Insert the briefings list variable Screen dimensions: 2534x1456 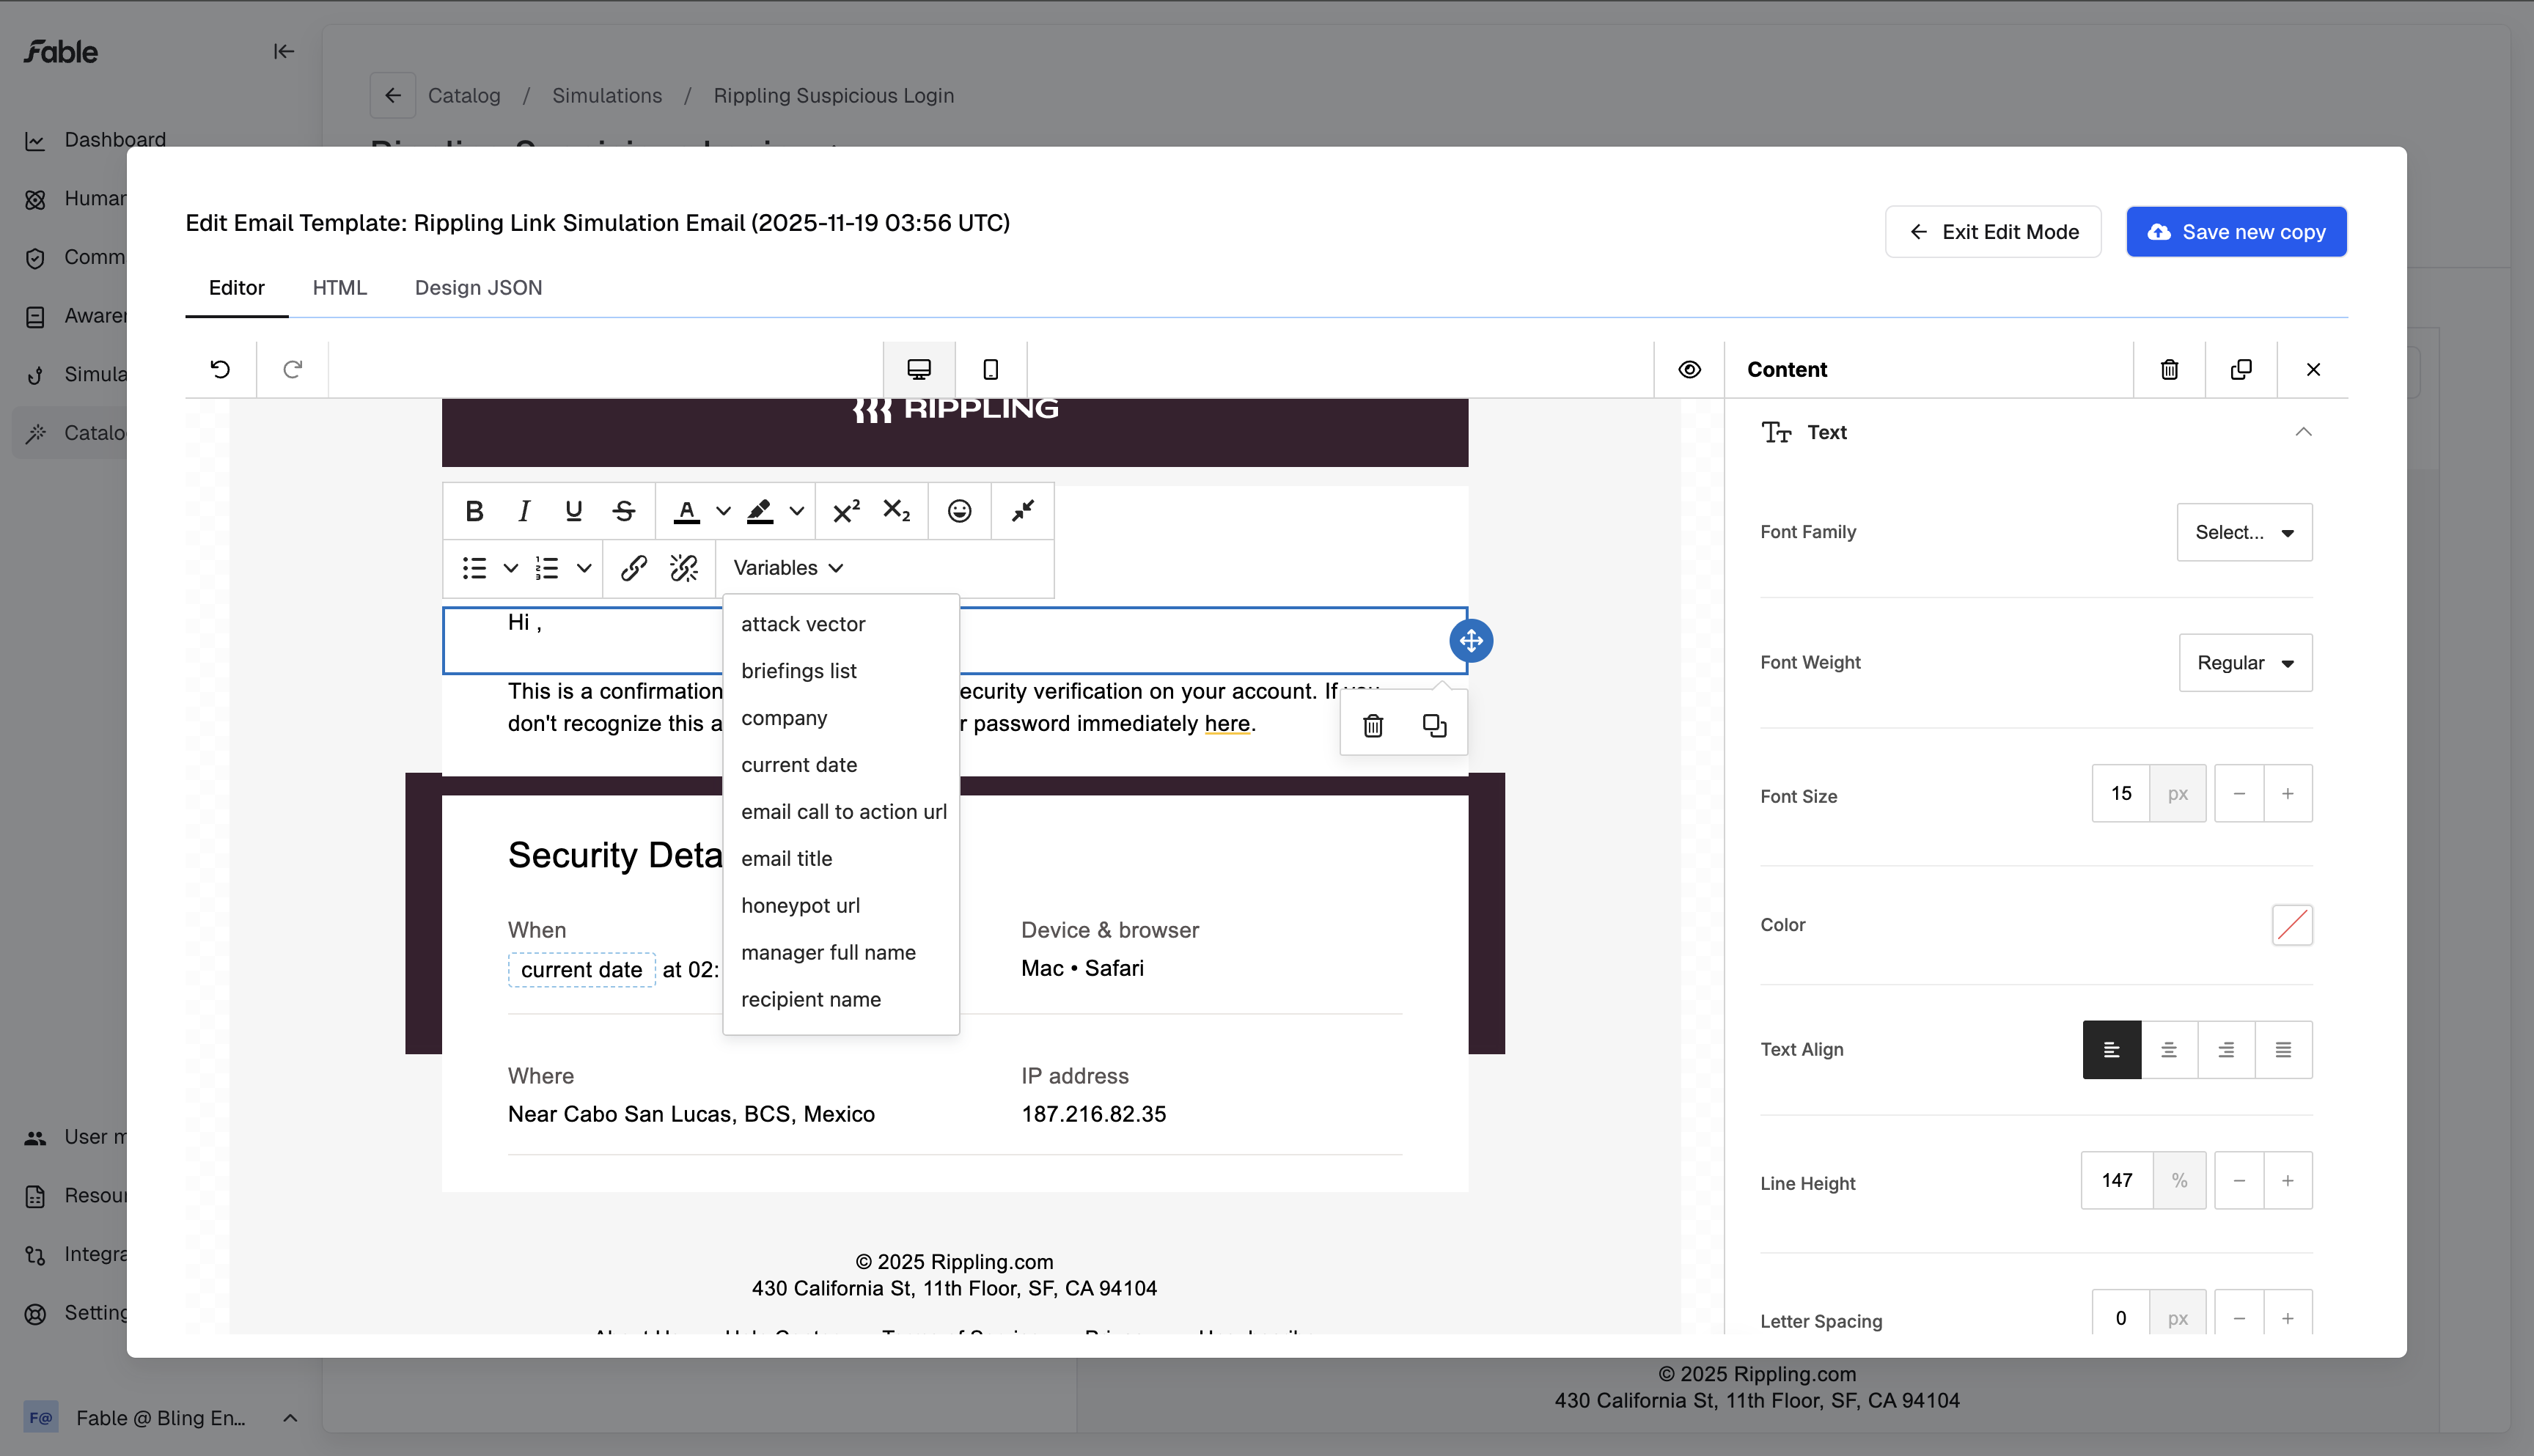tap(840, 671)
